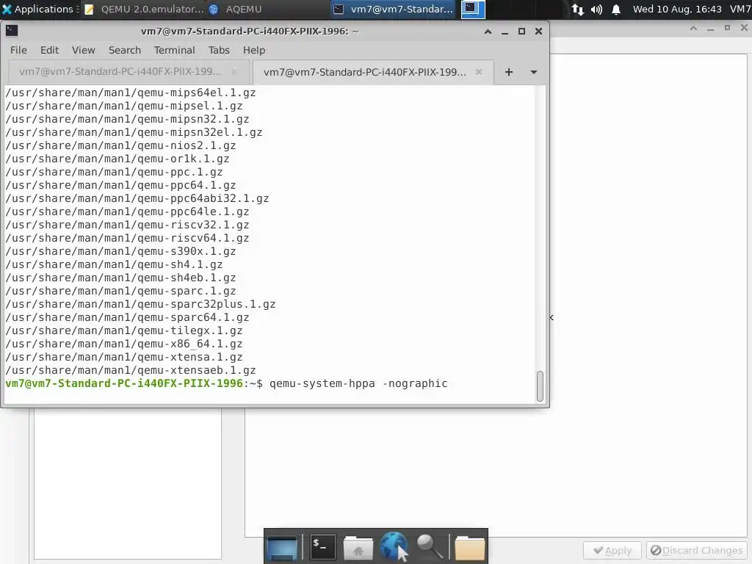Click line qemu-riscv64.1.gz
The image size is (752, 564).
coord(127,238)
